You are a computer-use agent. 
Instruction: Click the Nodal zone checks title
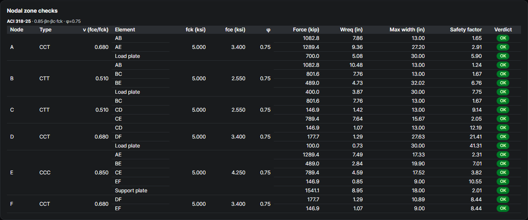click(32, 11)
